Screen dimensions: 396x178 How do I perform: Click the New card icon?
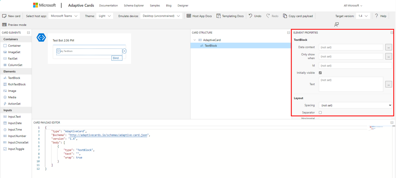(4, 16)
